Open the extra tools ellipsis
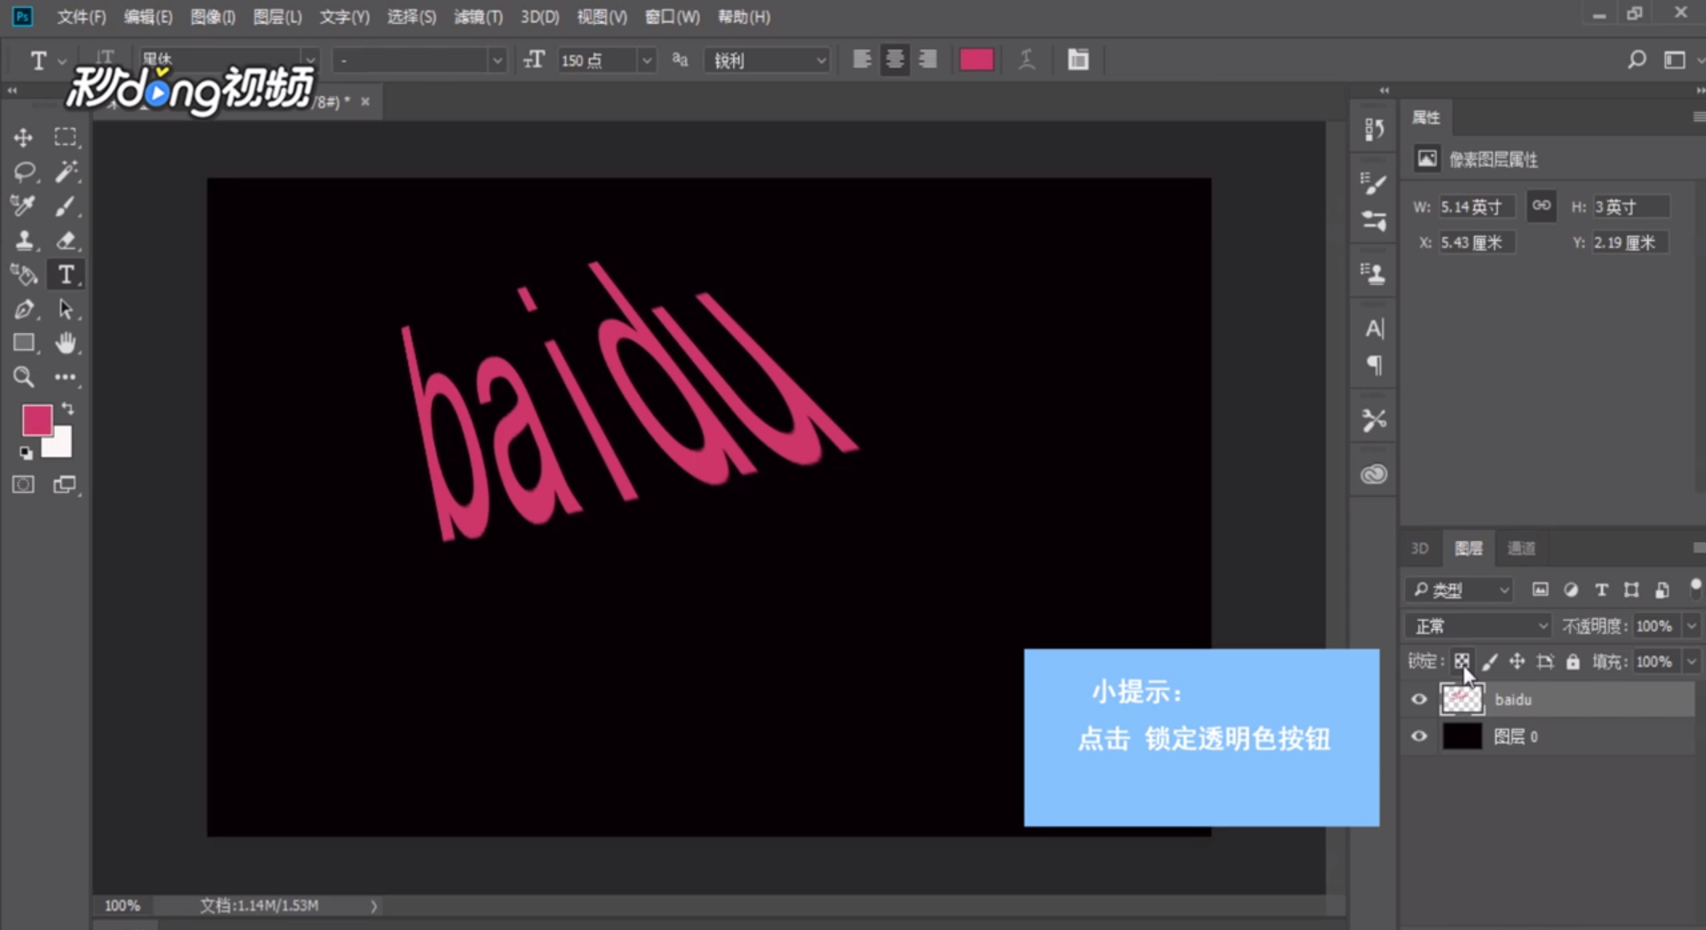The height and width of the screenshot is (930, 1706). [x=66, y=378]
